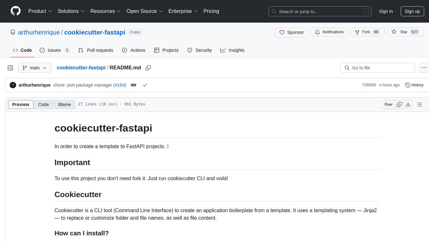Click the 'Cookiecutter' heading

(x=78, y=194)
